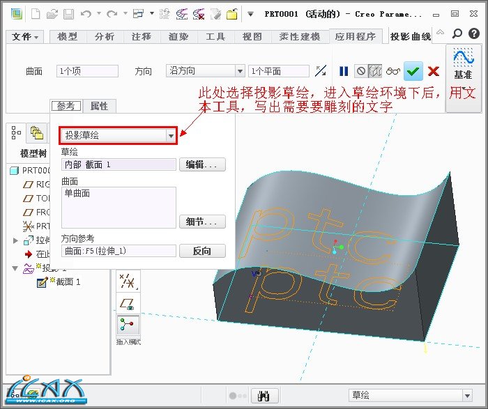The width and height of the screenshot is (488, 409).
Task: Open the 属性 panel tab
Action: [x=99, y=106]
